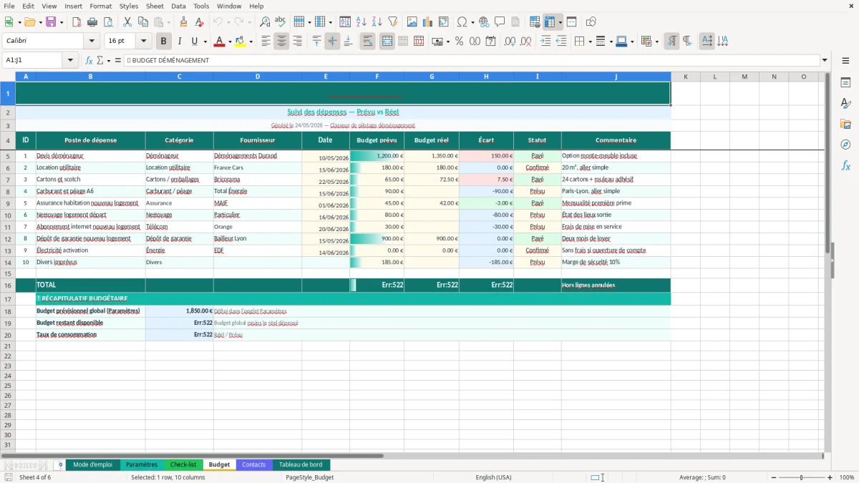Export directly as PDF
Viewport: 859px width, 483px height.
point(77,22)
